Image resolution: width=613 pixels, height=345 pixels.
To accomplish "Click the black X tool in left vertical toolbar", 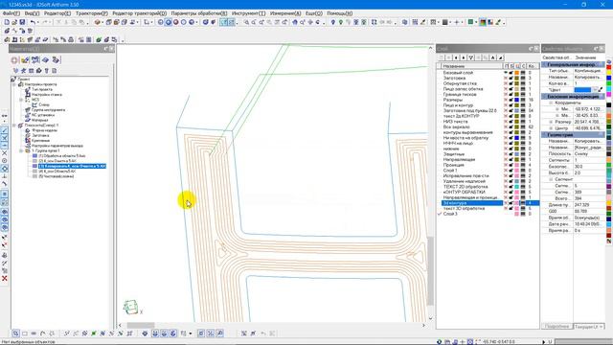I will (4, 153).
